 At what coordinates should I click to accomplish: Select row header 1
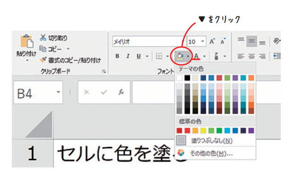[33, 153]
